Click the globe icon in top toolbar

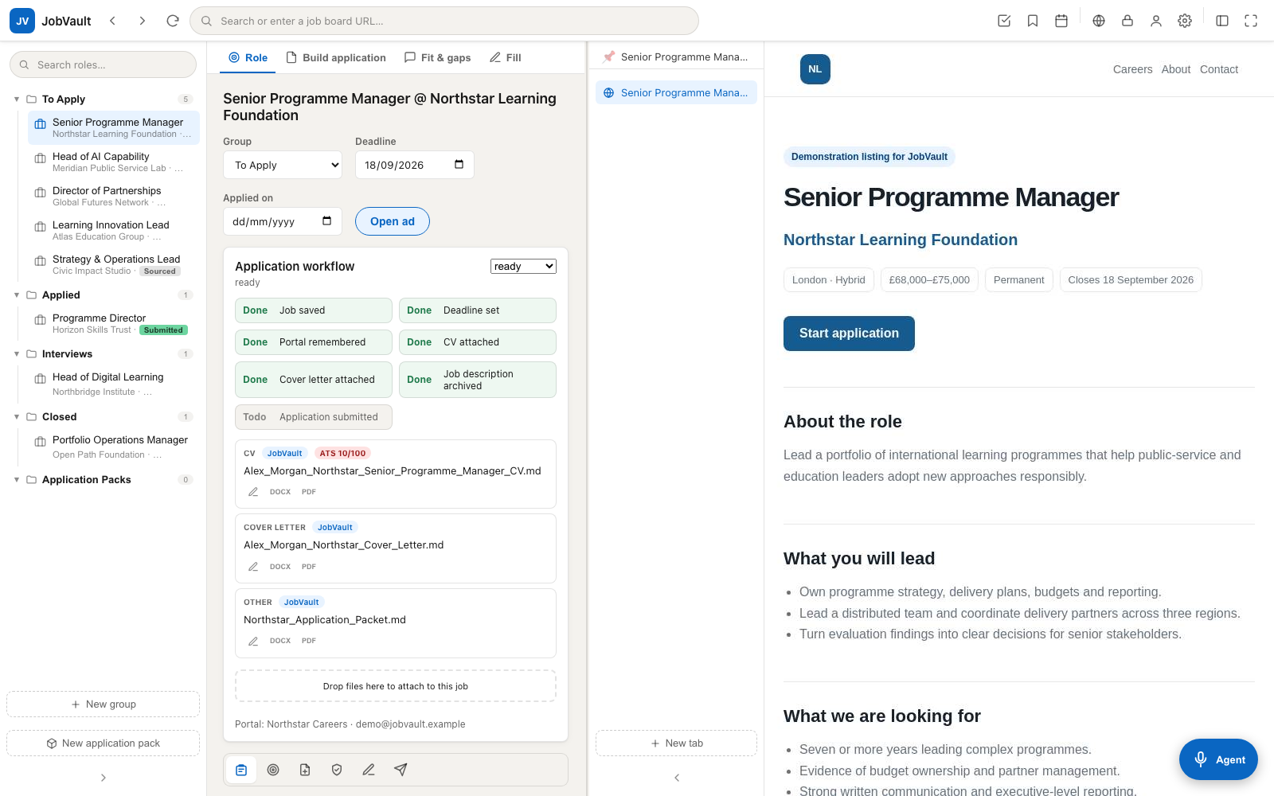[1099, 21]
